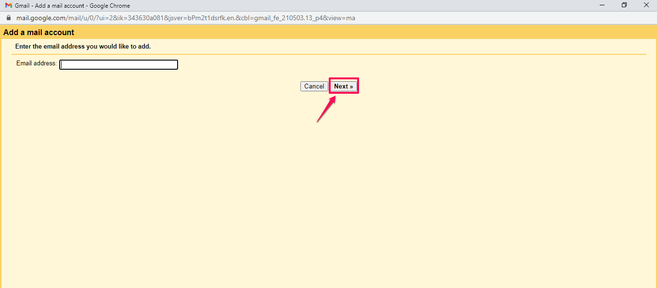Close the Add a mail account window
The height and width of the screenshot is (288, 657).
pyautogui.click(x=646, y=5)
